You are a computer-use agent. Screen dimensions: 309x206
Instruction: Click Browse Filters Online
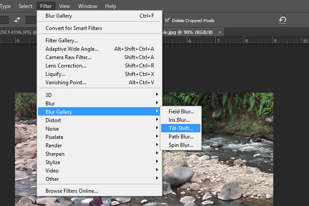pos(72,191)
